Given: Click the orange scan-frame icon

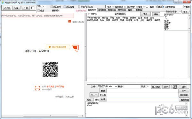Looking at the screenshot, I should [37, 88].
